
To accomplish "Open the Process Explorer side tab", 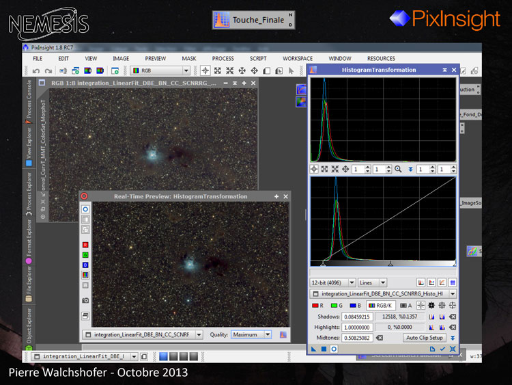I will (x=29, y=194).
